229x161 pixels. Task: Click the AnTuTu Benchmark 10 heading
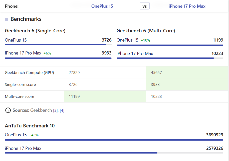[x=30, y=126]
